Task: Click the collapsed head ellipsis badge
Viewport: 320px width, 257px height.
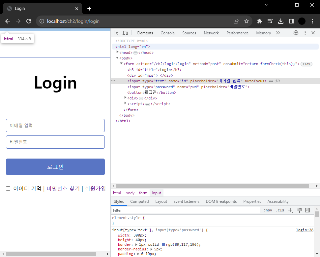Action: 135,53
